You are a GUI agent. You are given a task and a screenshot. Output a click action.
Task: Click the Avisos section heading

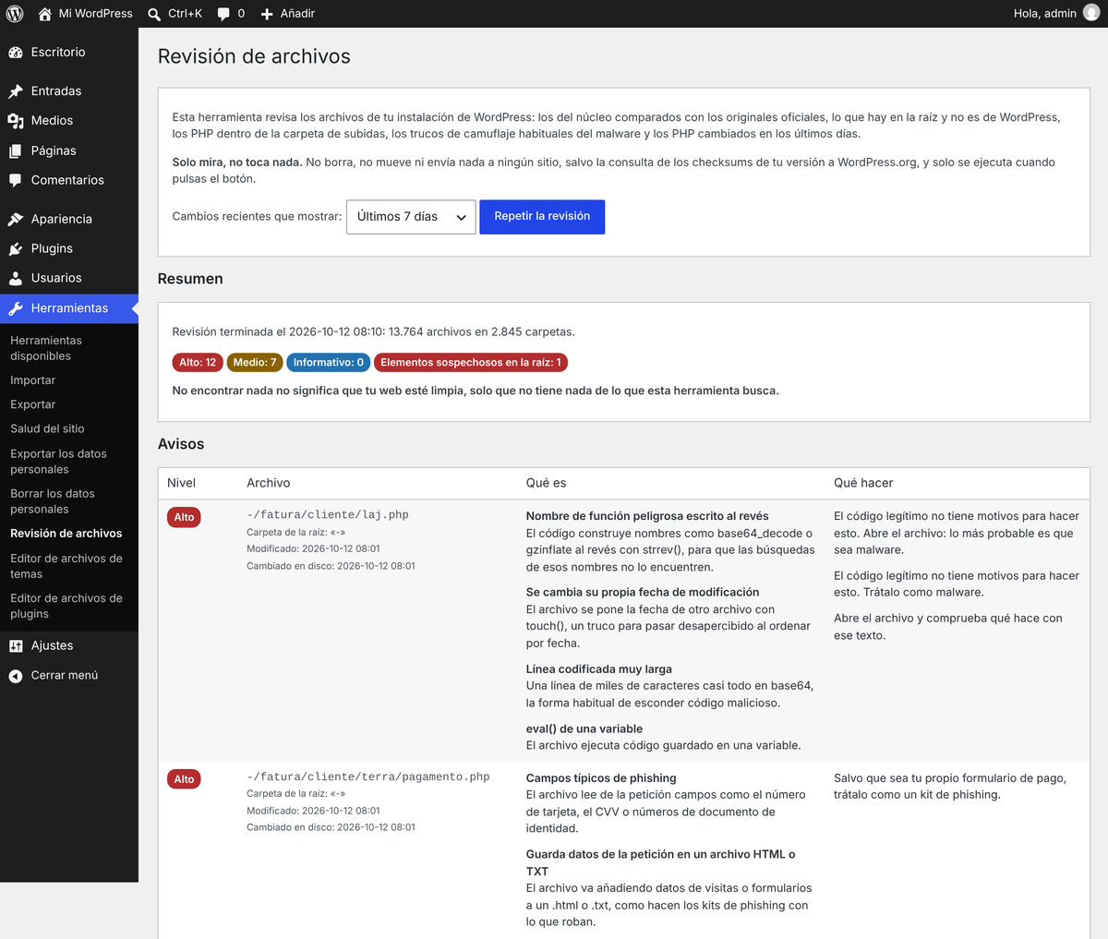click(x=181, y=444)
